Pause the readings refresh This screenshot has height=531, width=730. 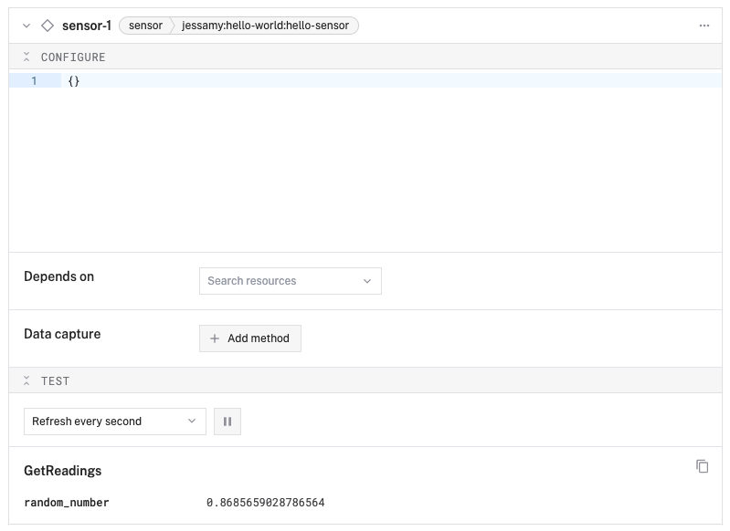[227, 422]
